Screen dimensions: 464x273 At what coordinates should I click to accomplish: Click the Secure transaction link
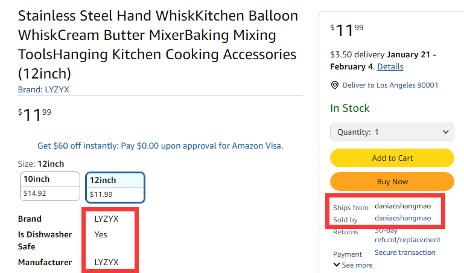pyautogui.click(x=404, y=252)
